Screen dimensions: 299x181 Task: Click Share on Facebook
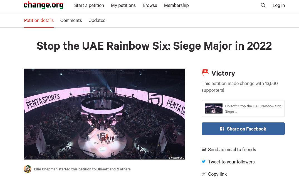point(243,129)
